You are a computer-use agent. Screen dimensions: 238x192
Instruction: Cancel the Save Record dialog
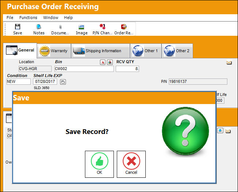point(131,164)
